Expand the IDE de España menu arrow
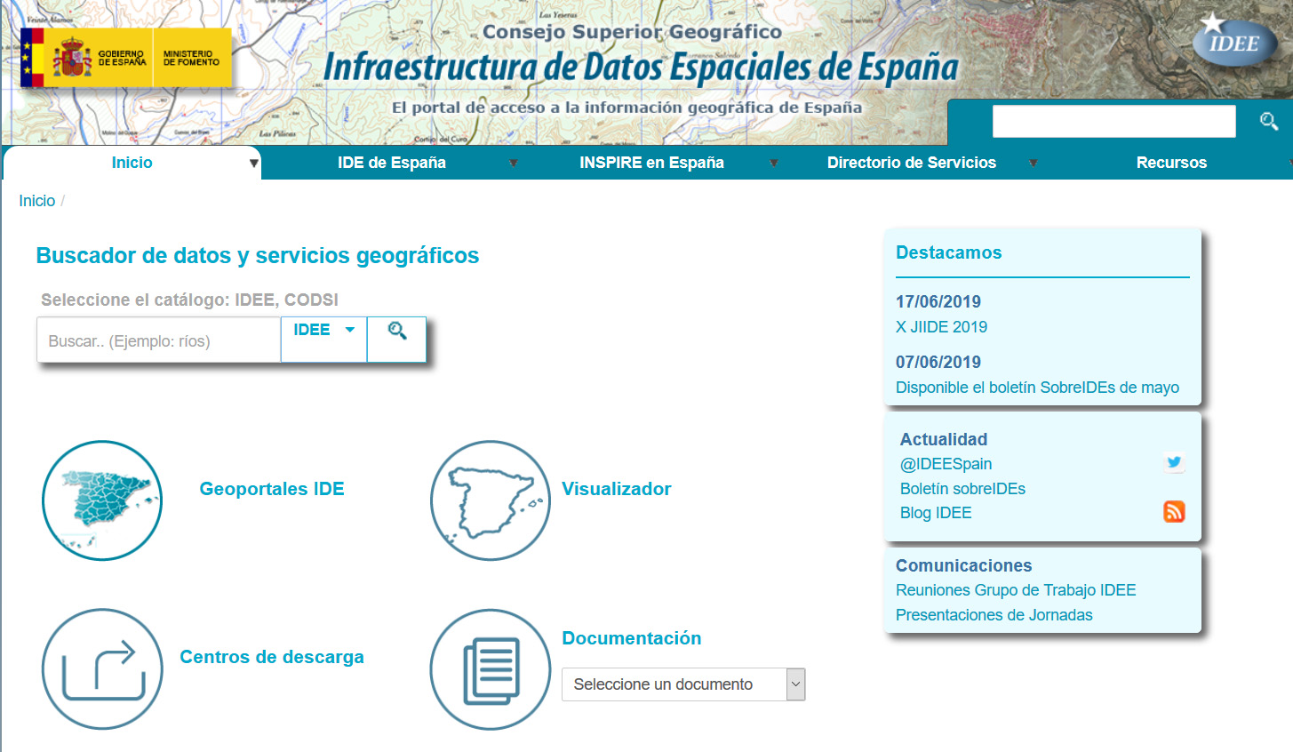Screen dimensions: 1293x752 click(x=513, y=163)
